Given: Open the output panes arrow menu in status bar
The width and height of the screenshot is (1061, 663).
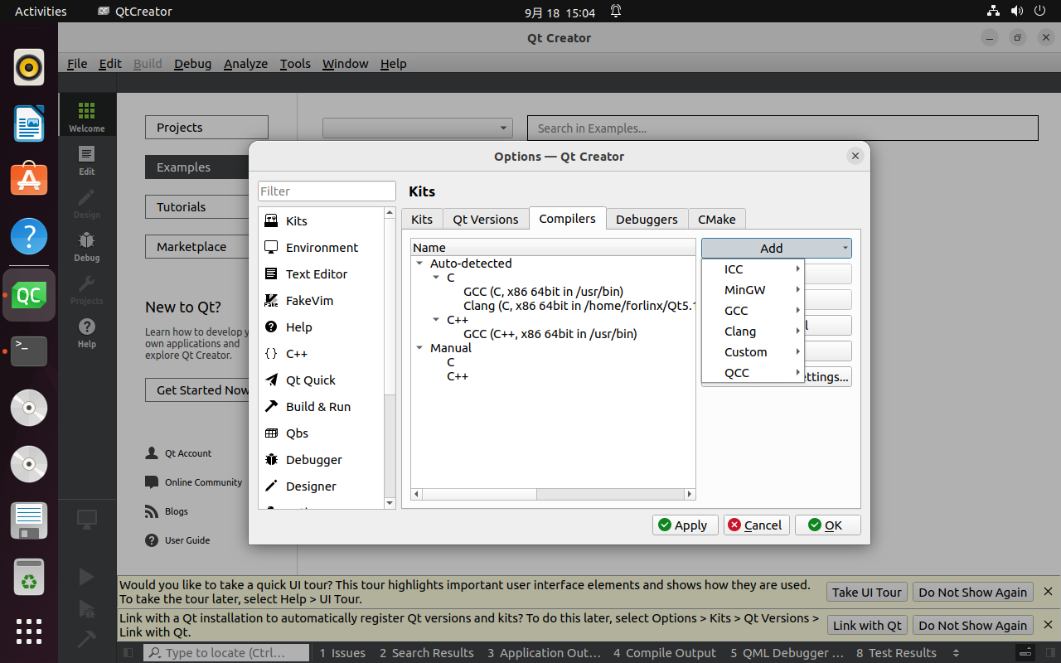Looking at the screenshot, I should point(957,653).
